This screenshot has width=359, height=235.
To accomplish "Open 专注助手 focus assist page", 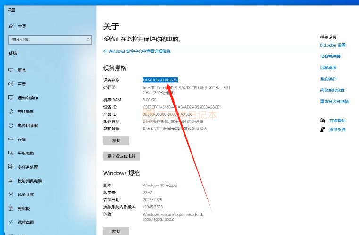I will 21,112.
